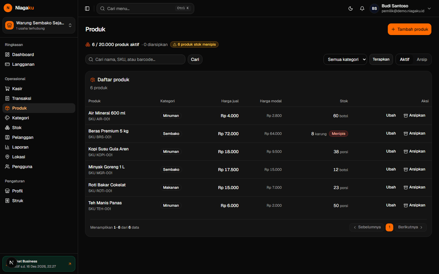Viewport: 439px width, 274px height.
Task: Focus the Cari menu search box
Action: coord(145,9)
